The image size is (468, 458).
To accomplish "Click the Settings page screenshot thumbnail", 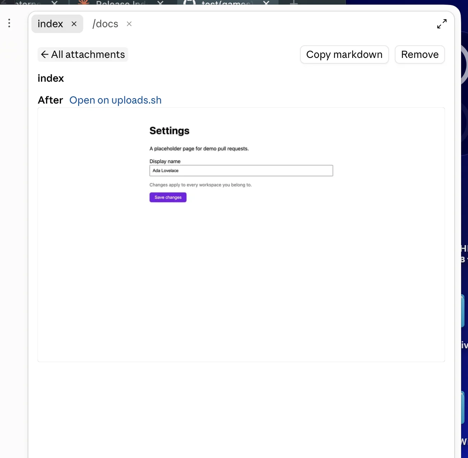I will tap(241, 235).
